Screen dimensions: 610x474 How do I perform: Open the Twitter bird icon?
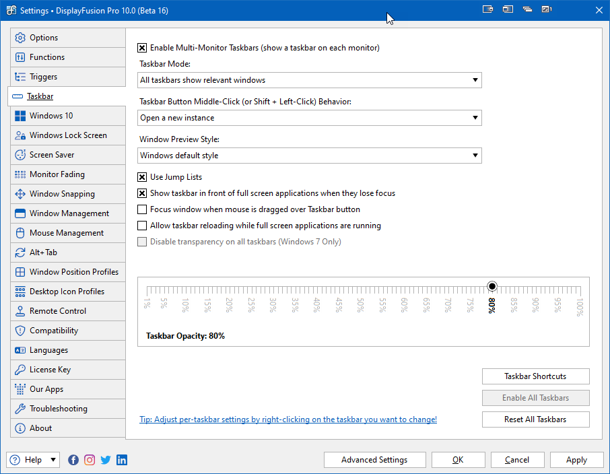click(x=106, y=460)
